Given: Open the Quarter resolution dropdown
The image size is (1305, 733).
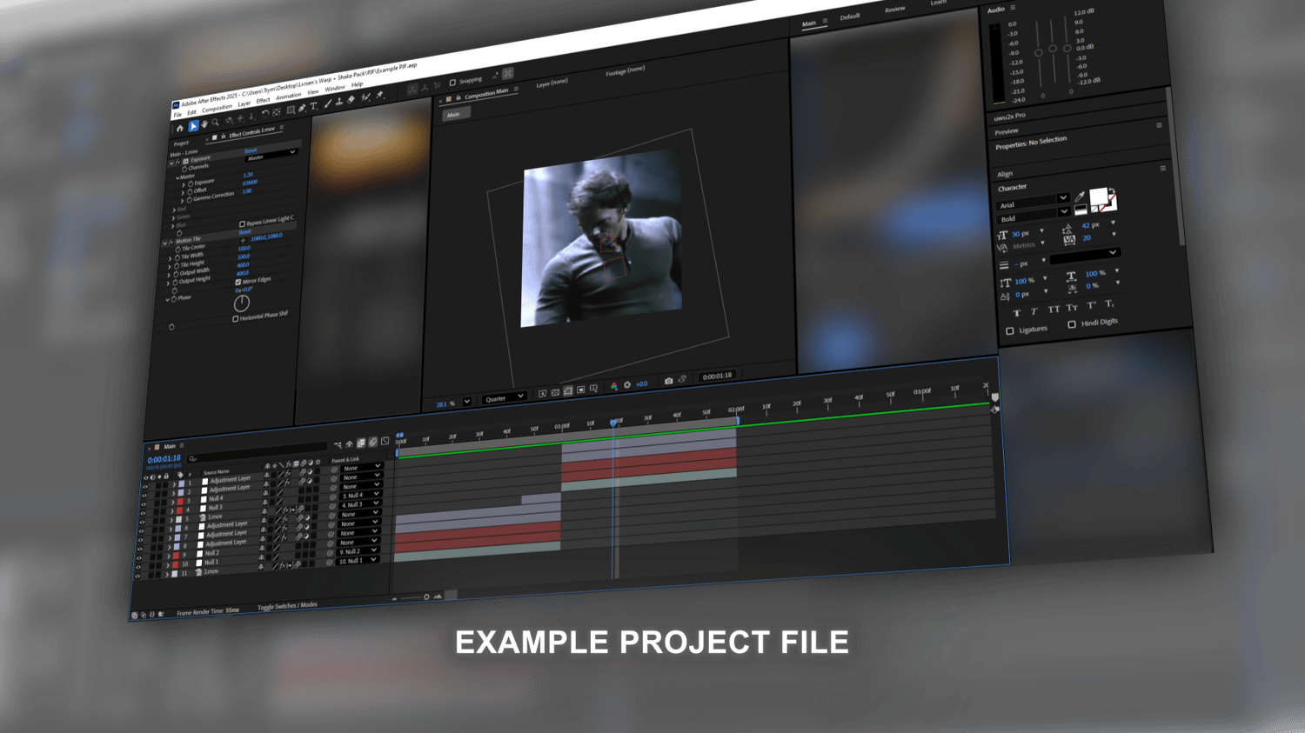Looking at the screenshot, I should 505,398.
